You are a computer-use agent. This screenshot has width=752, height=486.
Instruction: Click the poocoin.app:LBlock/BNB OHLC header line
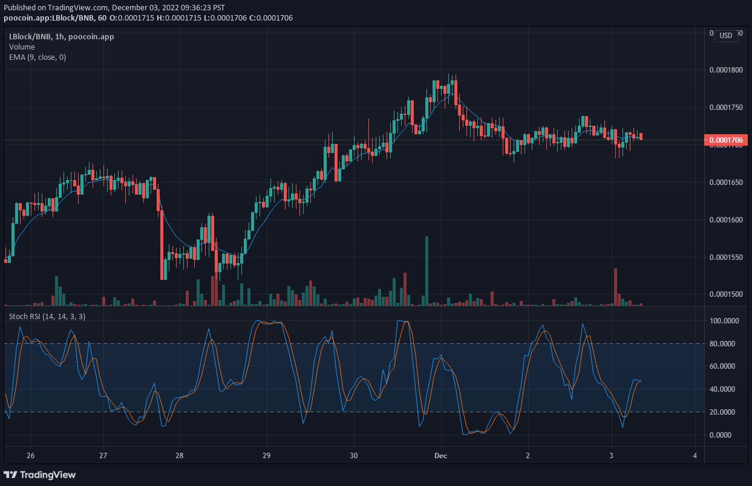(x=148, y=18)
